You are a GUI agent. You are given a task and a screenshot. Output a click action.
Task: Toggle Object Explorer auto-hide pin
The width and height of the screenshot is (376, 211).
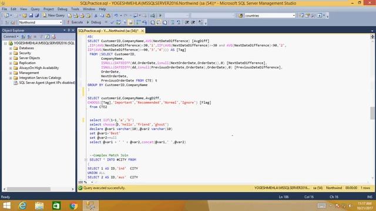click(x=69, y=30)
